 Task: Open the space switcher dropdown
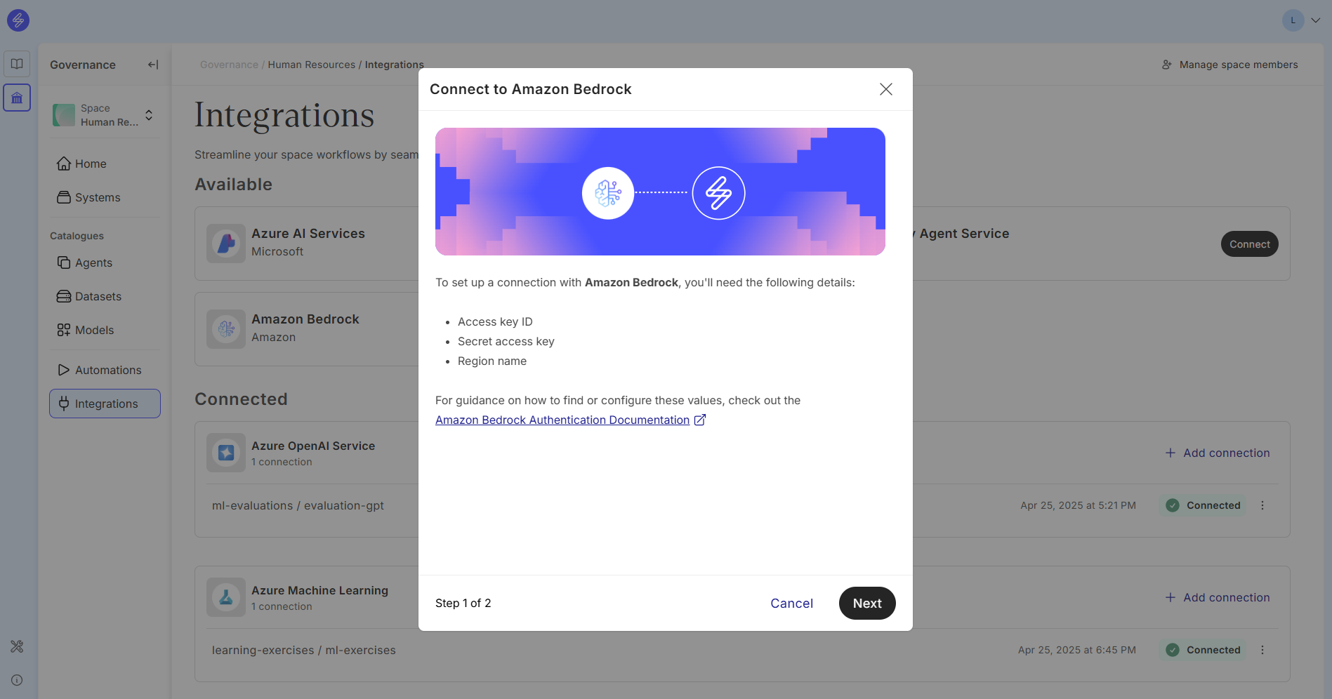coord(149,115)
